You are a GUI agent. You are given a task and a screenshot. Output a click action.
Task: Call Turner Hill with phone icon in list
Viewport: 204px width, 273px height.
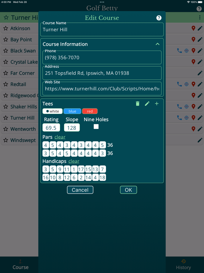(x=179, y=118)
